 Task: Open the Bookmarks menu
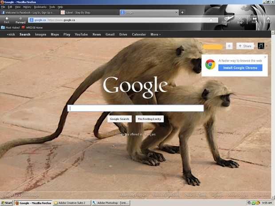click(x=40, y=7)
